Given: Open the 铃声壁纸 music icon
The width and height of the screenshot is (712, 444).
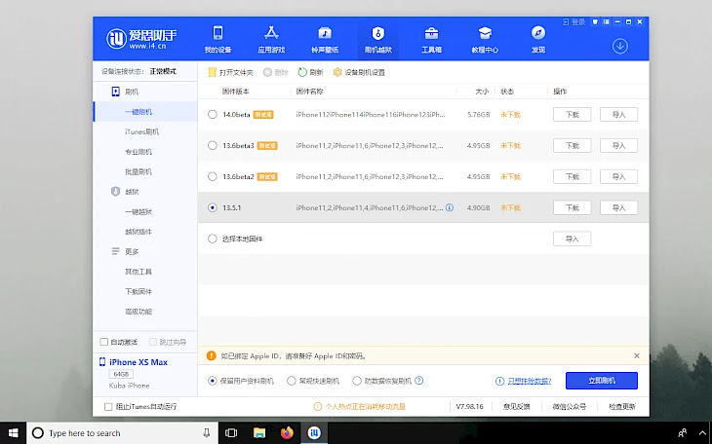Looking at the screenshot, I should (325, 33).
